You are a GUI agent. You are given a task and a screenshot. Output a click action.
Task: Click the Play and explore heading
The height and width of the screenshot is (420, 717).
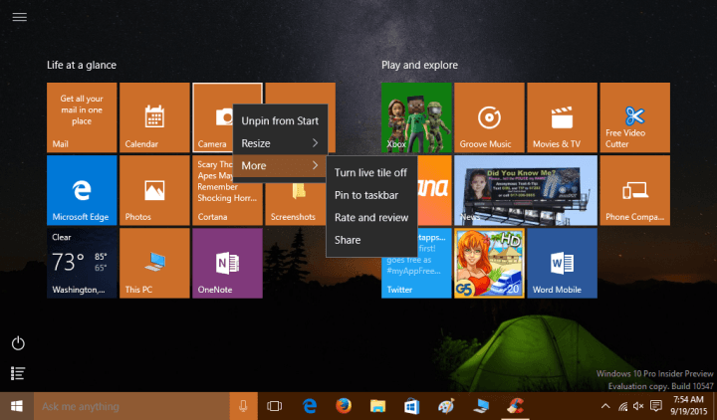tap(420, 65)
